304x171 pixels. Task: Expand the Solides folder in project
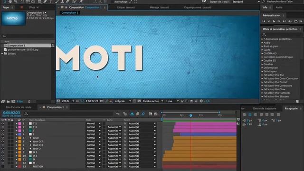pos(2,54)
